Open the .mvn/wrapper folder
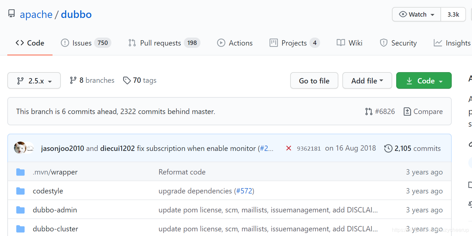The image size is (472, 236). [x=55, y=172]
